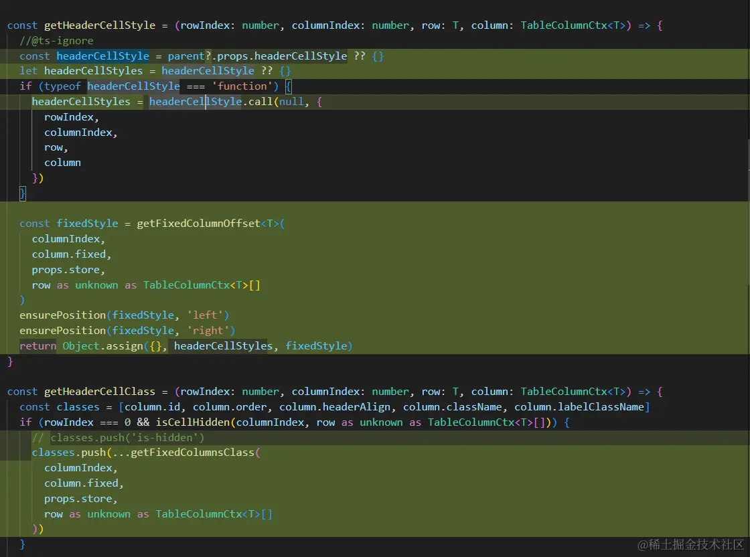This screenshot has height=557, width=750.
Task: Click the standalone 'column' argument line
Action: pos(62,163)
